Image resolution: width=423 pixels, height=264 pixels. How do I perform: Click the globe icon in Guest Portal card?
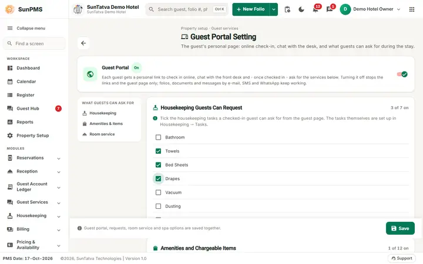click(x=90, y=74)
